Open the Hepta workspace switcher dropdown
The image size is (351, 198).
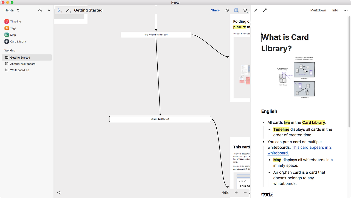coord(12,10)
